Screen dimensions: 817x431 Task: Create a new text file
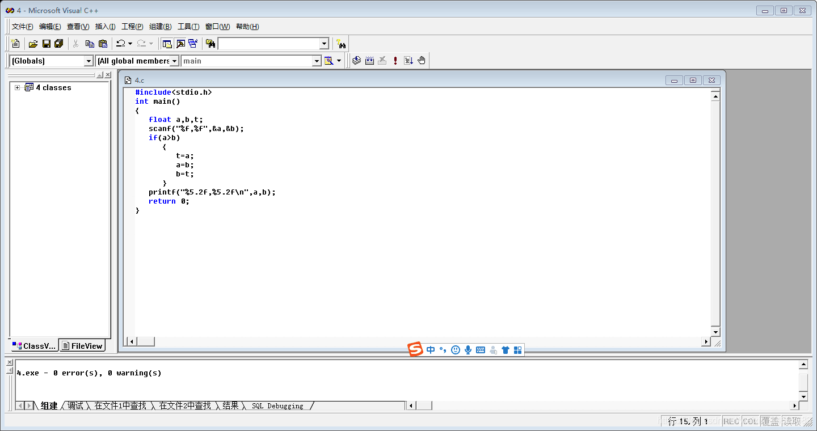pyautogui.click(x=16, y=44)
